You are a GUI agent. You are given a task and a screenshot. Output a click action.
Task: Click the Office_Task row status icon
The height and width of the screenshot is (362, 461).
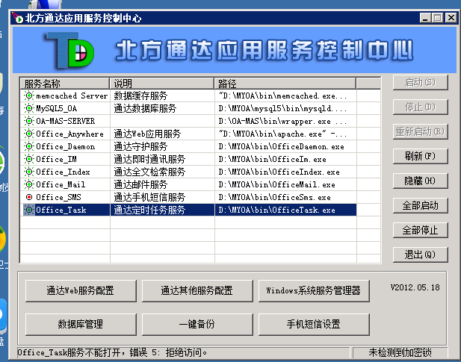tap(29, 210)
